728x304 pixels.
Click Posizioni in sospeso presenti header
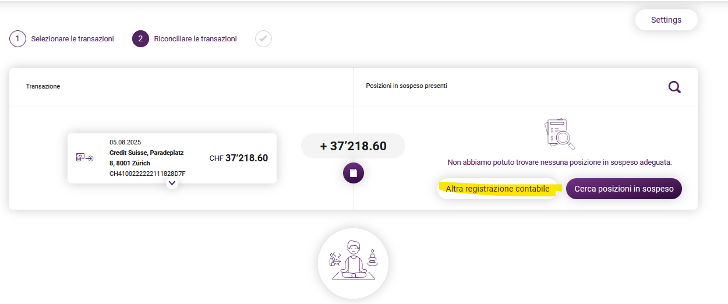407,86
